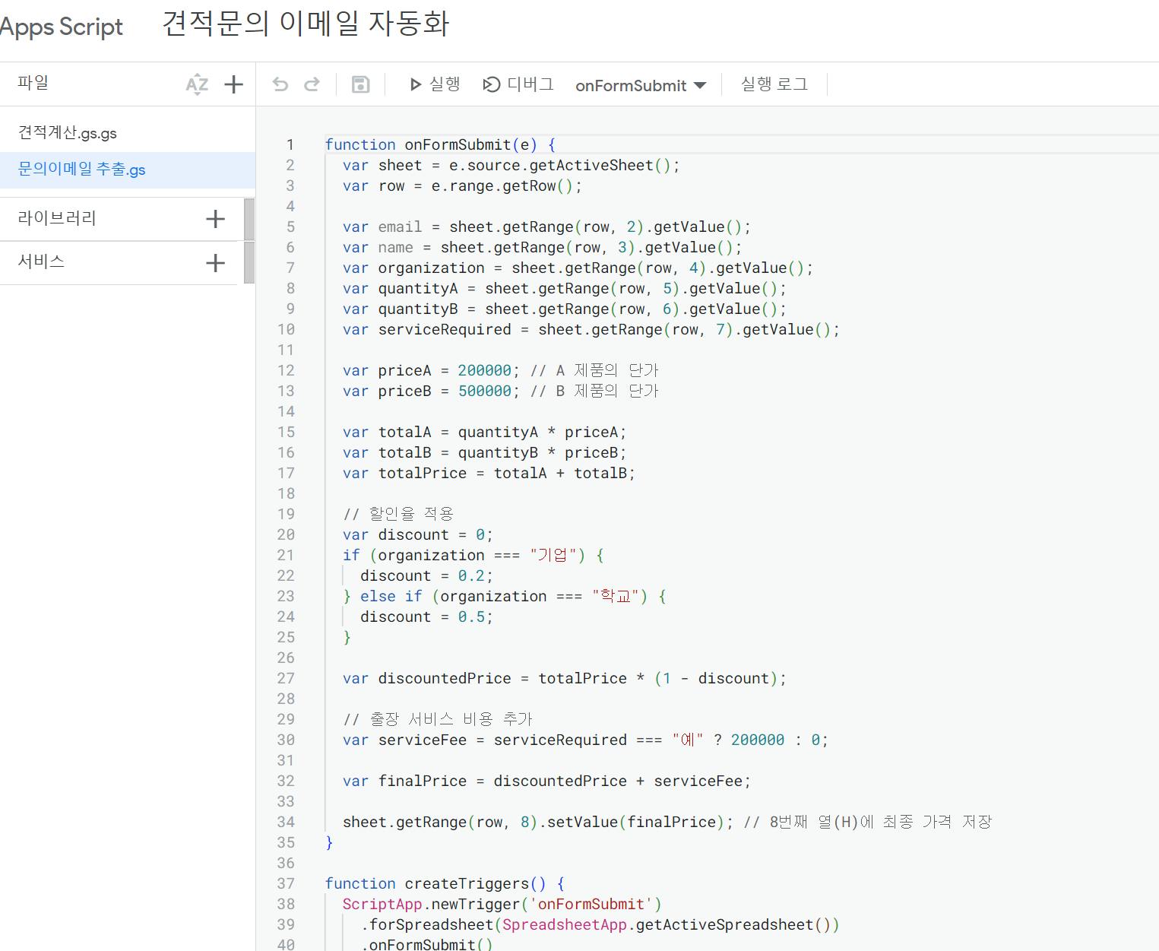
Task: Click the 'var discountedPrice' line
Action: 565,678
